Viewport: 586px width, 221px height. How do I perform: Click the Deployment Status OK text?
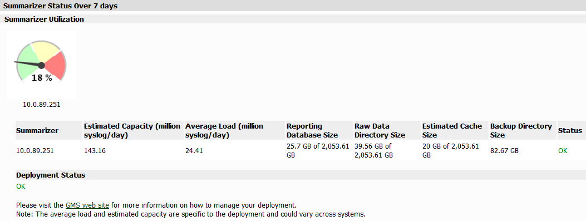[21, 186]
